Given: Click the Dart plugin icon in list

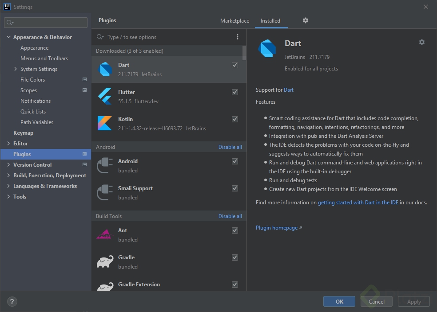Looking at the screenshot, I should coord(105,69).
